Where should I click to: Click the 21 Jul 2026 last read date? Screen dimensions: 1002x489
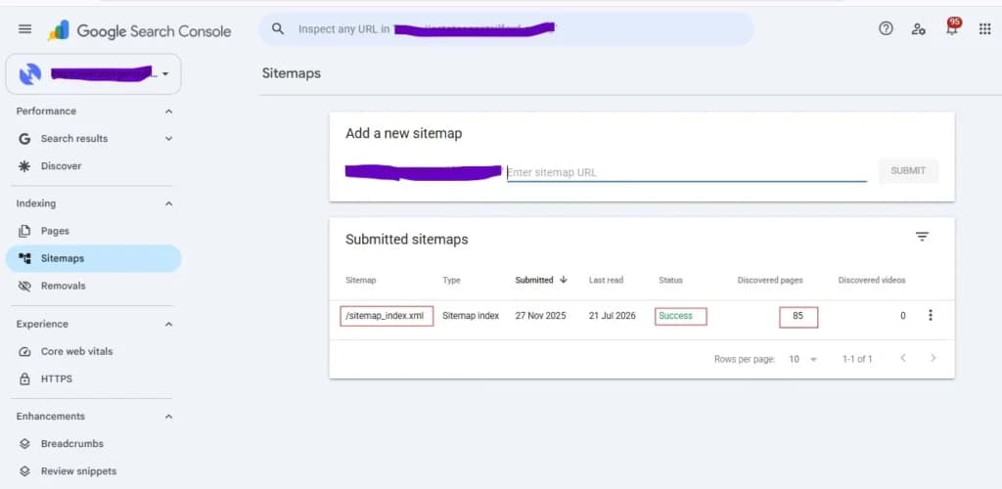pos(613,316)
